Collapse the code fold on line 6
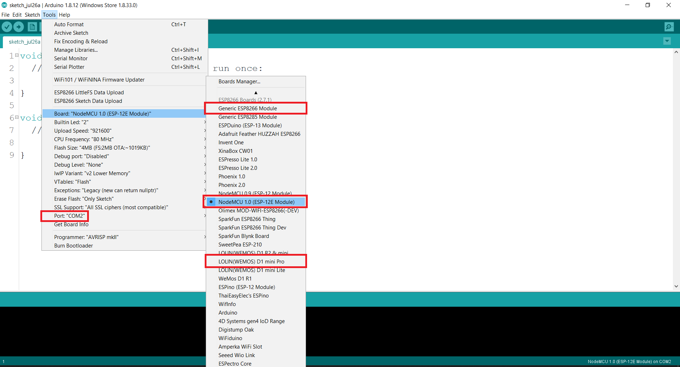Viewport: 680px width, 367px height. click(17, 117)
